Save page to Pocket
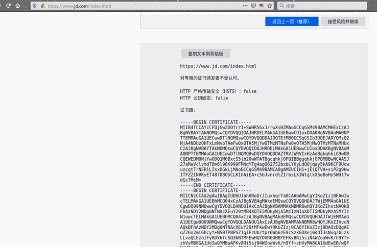This screenshot has height=247, width=377. pyautogui.click(x=253, y=6)
